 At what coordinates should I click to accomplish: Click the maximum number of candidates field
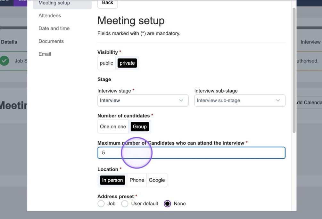[191, 153]
